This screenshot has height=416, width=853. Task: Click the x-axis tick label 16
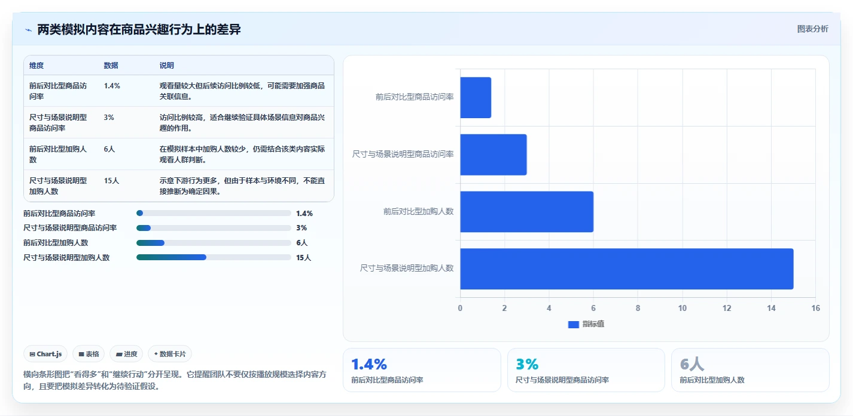(815, 308)
